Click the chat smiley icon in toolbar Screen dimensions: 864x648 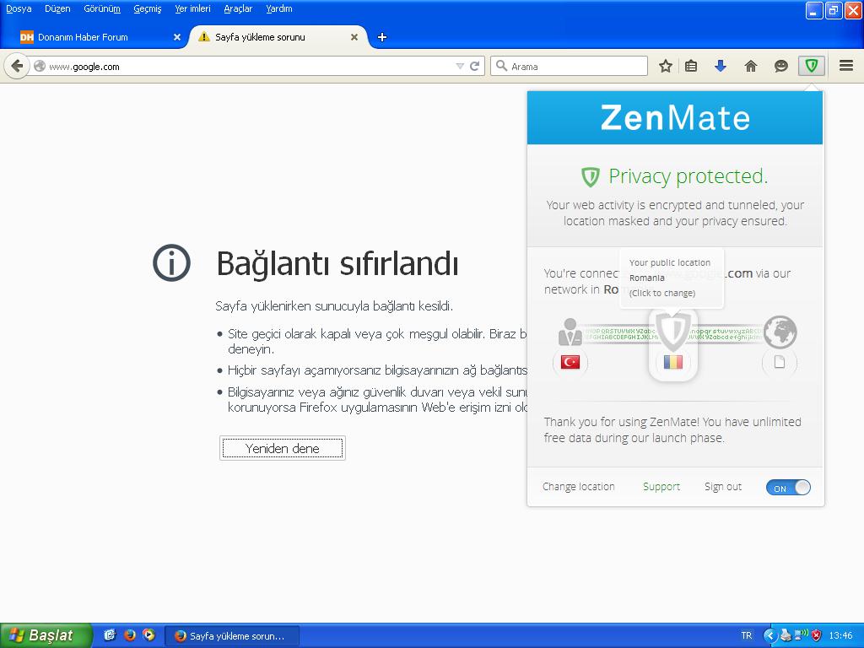pos(780,66)
